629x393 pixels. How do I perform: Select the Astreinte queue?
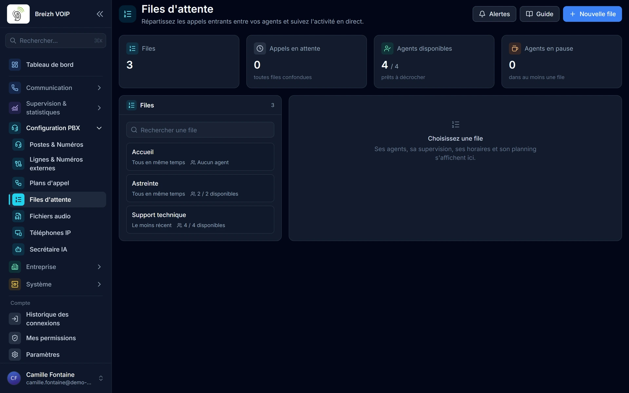[200, 188]
